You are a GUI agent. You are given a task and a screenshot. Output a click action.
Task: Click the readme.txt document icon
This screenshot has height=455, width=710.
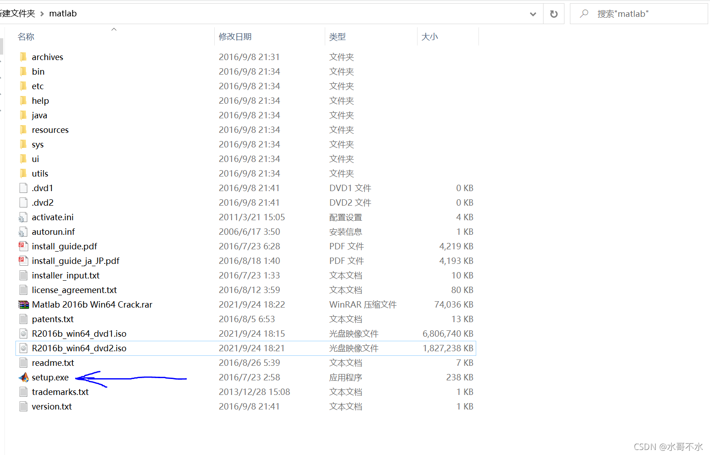click(x=23, y=363)
